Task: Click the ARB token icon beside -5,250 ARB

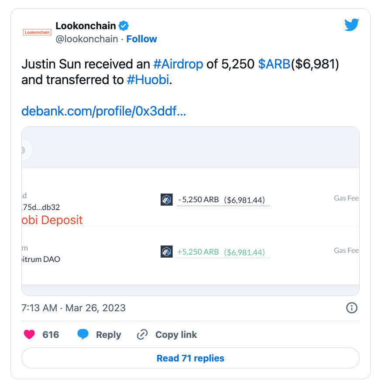Action: (167, 200)
